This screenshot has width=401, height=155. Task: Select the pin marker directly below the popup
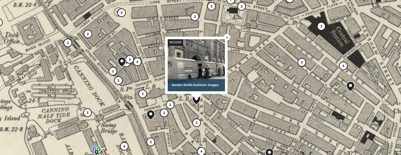click(196, 100)
